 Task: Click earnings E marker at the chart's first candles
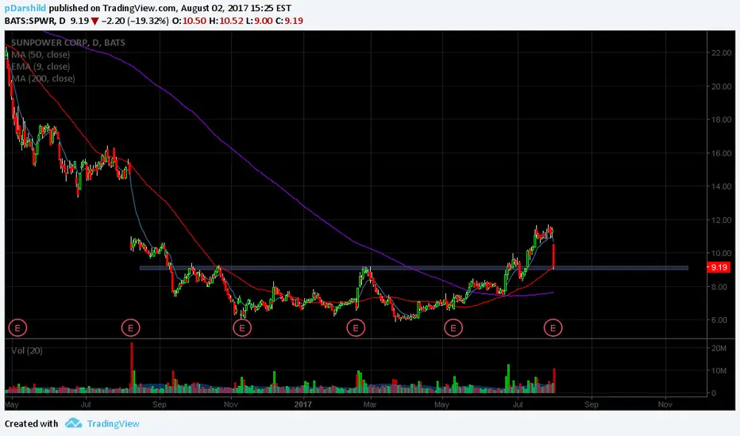point(18,327)
